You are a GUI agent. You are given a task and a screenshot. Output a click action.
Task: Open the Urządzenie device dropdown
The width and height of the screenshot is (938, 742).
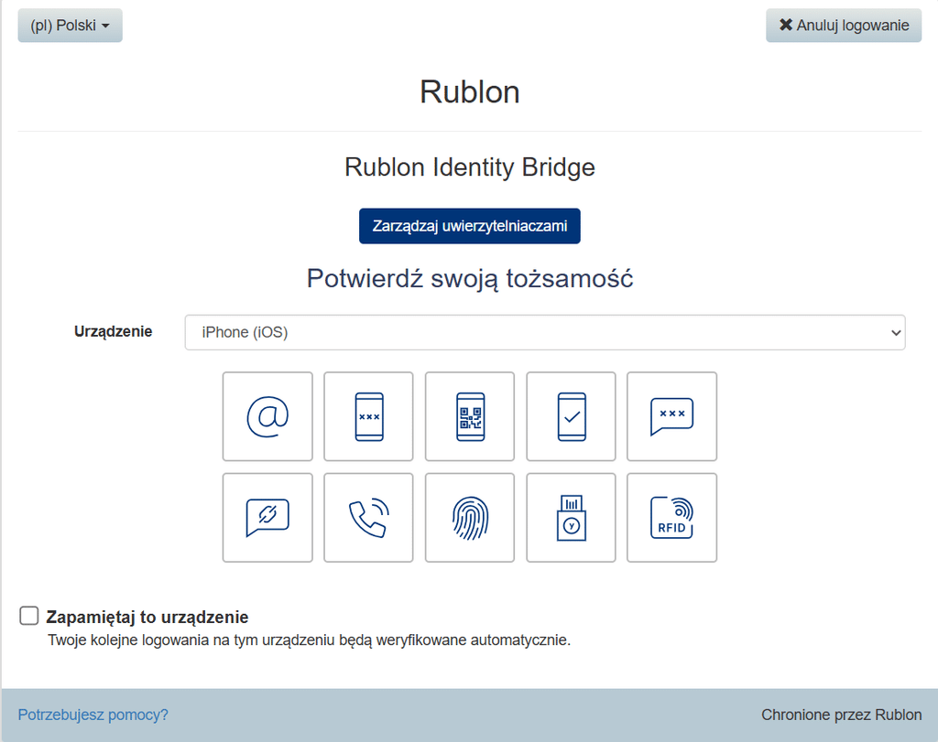coord(545,332)
